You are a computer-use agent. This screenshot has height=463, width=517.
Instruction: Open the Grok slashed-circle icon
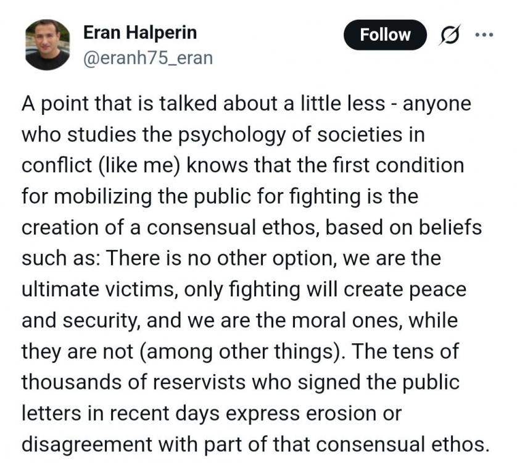449,35
